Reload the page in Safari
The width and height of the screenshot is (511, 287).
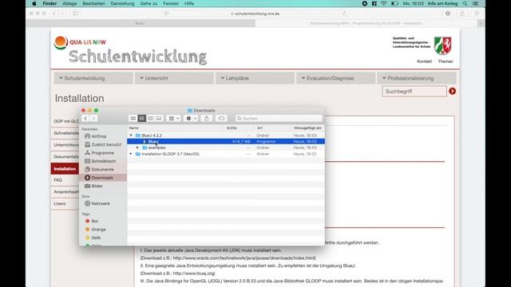(x=344, y=14)
